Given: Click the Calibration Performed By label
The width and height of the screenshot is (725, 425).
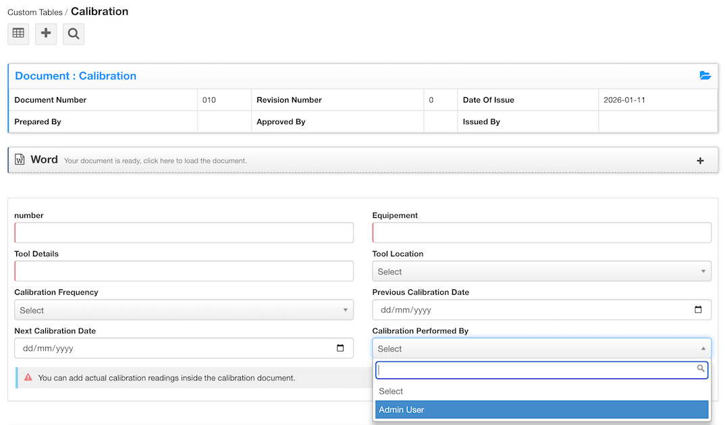Looking at the screenshot, I should (421, 331).
